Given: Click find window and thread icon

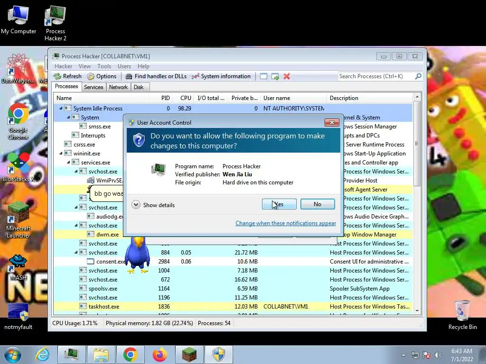Looking at the screenshot, I should click(x=275, y=76).
